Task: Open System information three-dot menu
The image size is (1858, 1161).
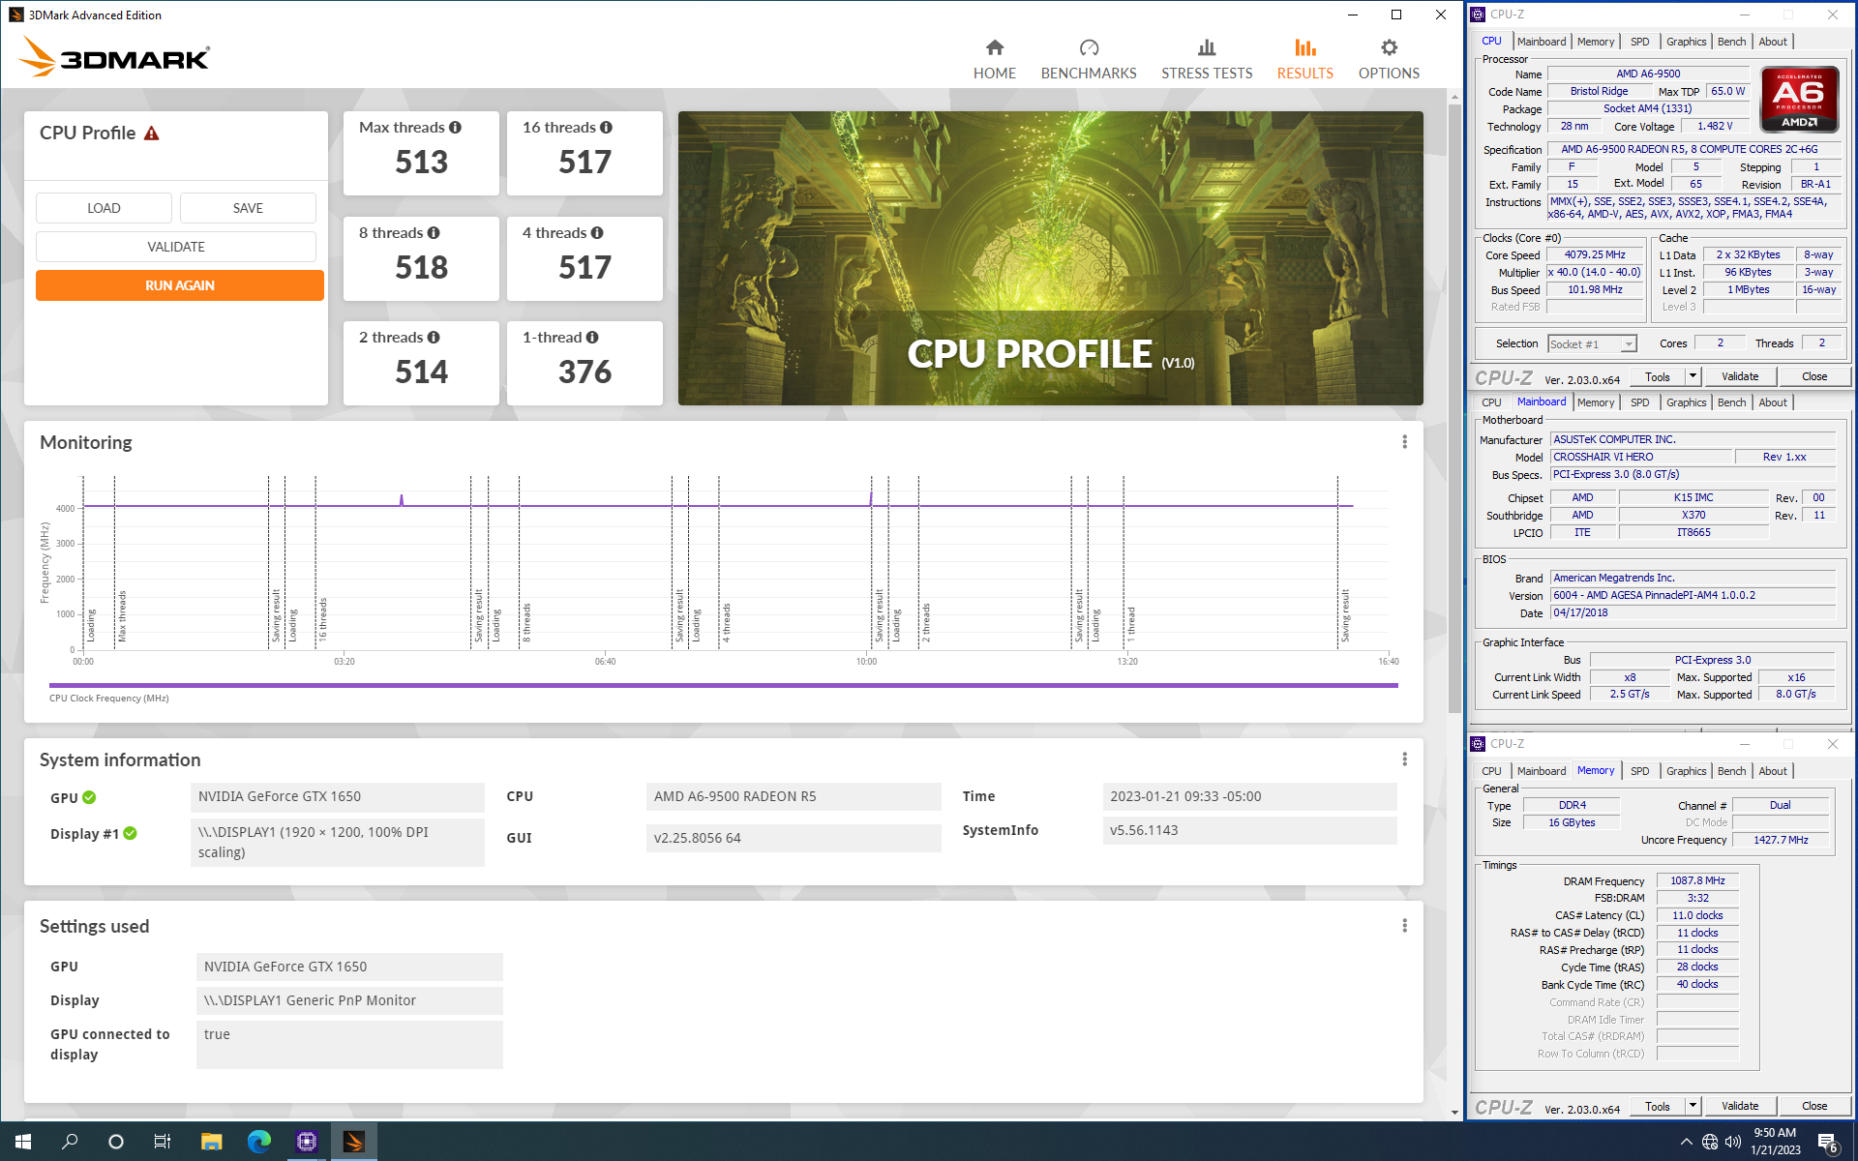Action: [x=1404, y=759]
